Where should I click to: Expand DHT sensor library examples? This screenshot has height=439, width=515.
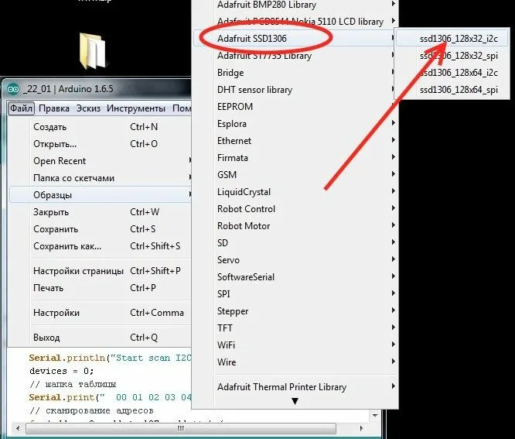[x=295, y=90]
